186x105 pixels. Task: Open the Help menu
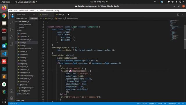57,10
